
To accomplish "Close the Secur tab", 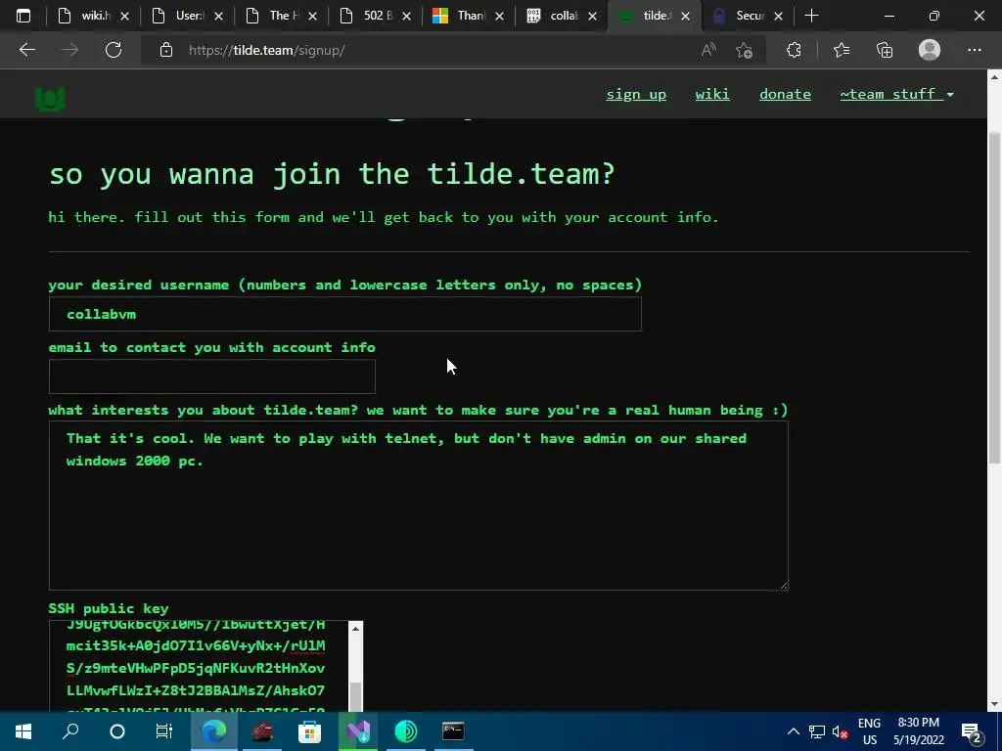I will pos(778,16).
